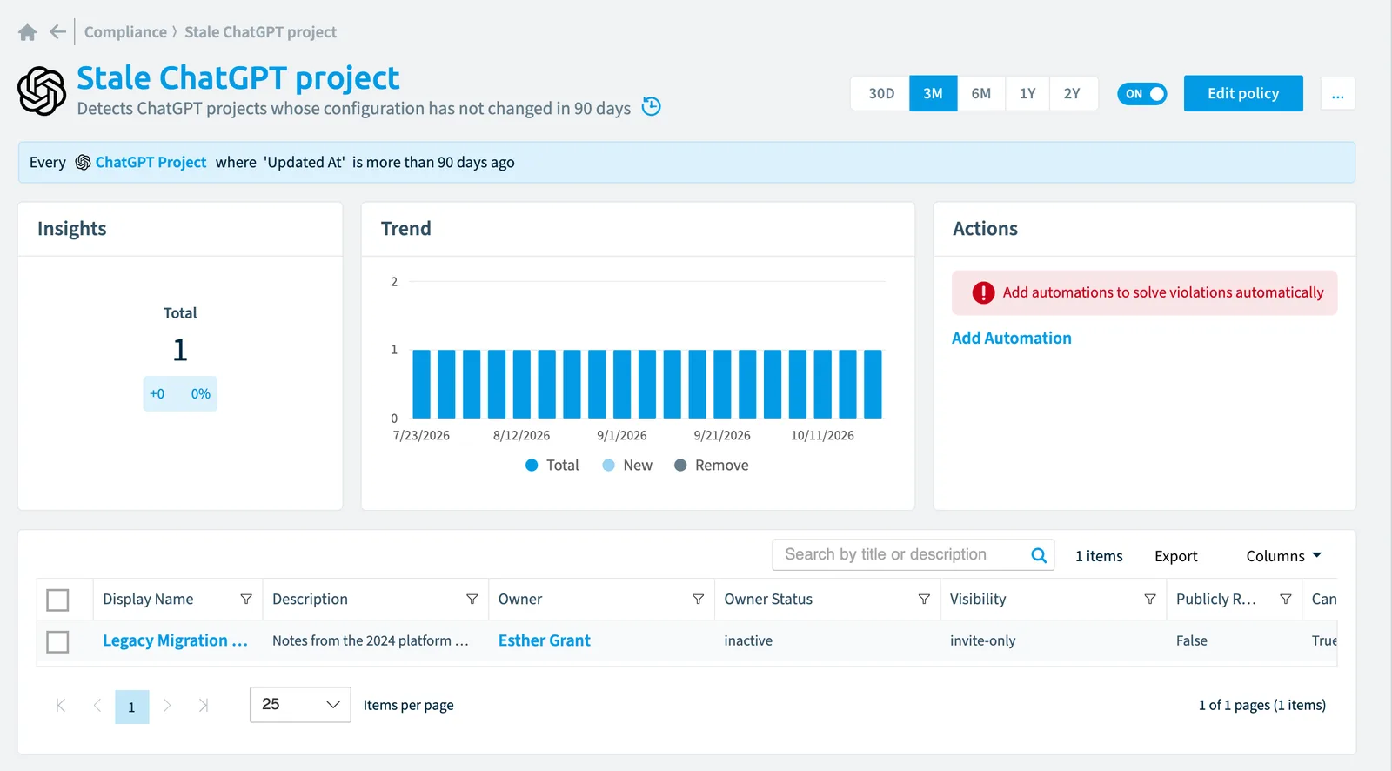The width and height of the screenshot is (1392, 771).
Task: Click the back arrow icon
Action: pyautogui.click(x=57, y=32)
